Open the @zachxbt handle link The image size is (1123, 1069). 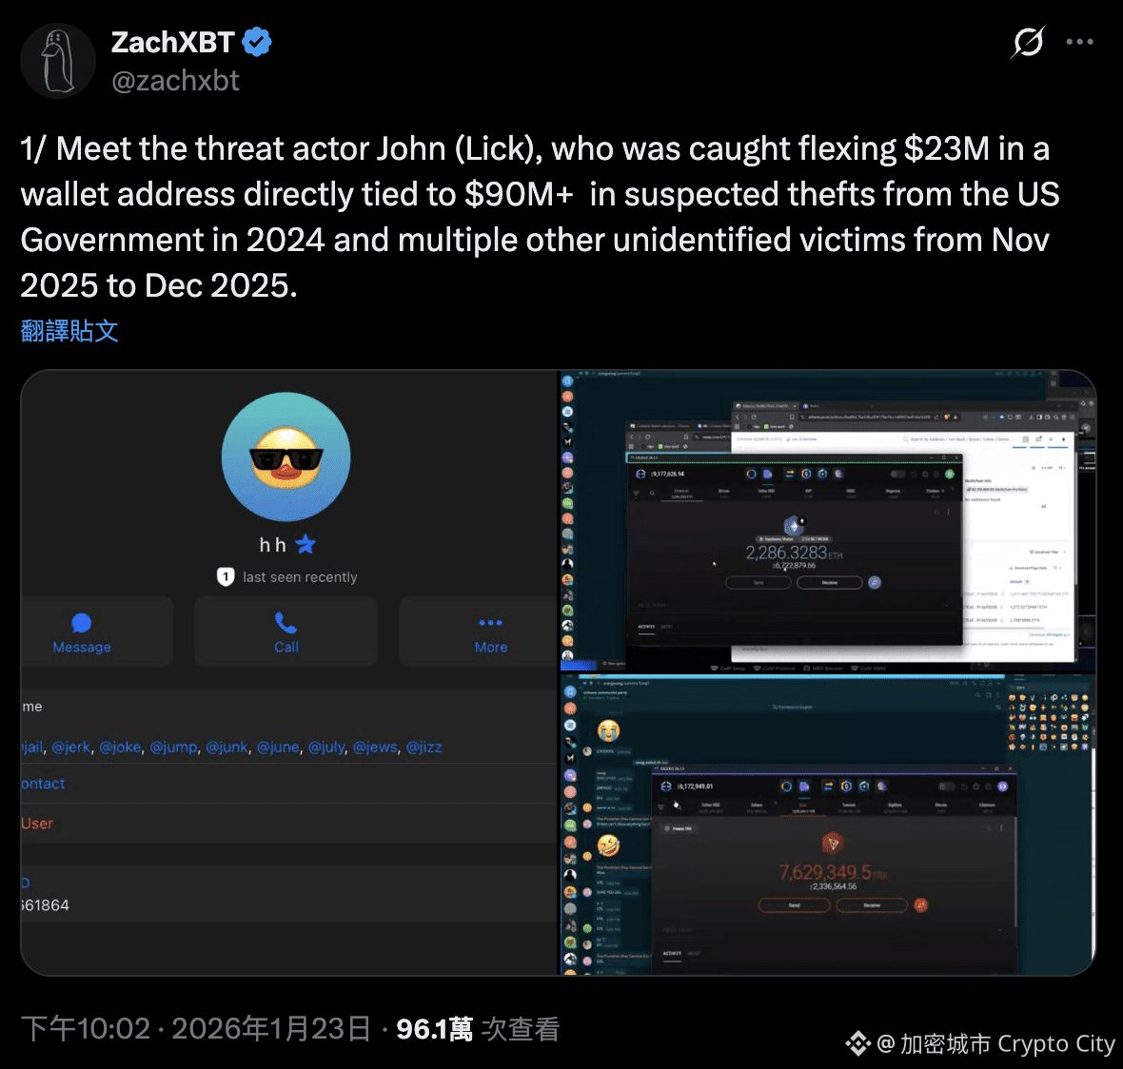(175, 80)
